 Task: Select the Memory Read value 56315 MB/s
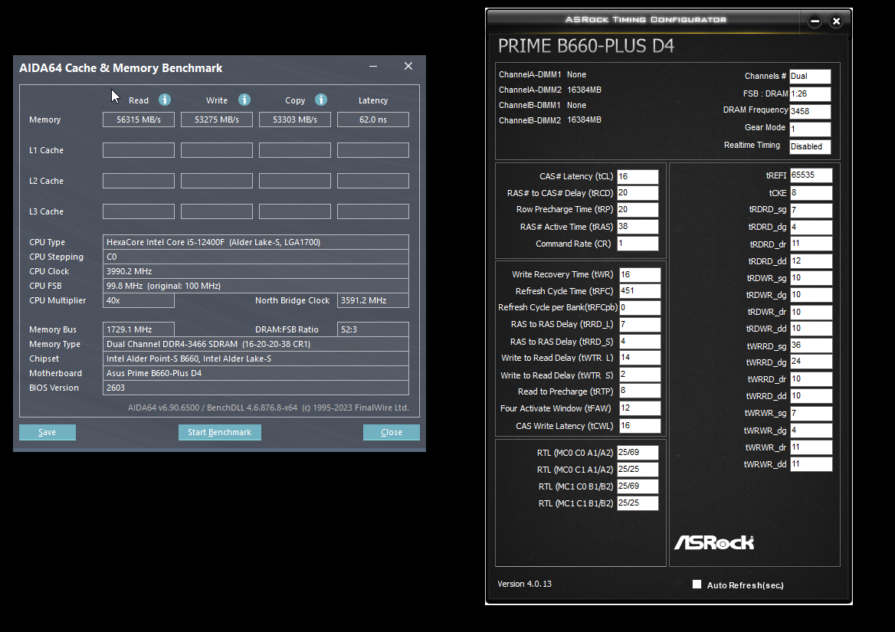coord(139,120)
